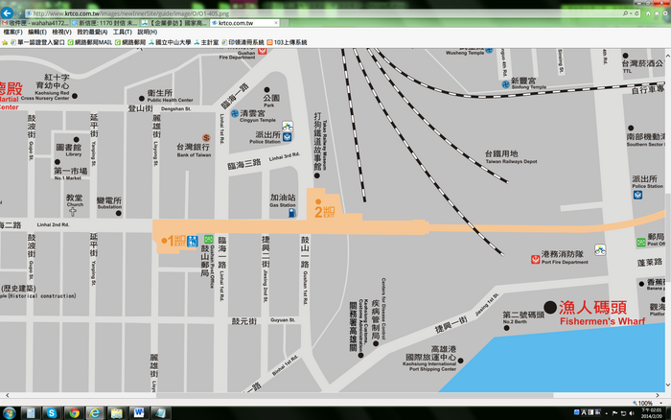The height and width of the screenshot is (420, 671).
Task: Click the vertical scrollbar down arrow
Action: tap(667, 385)
